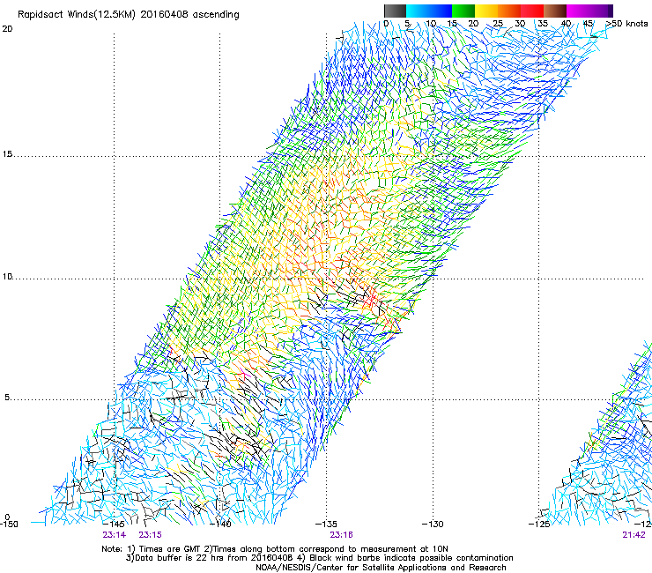Click the longitude label '-150'
Image resolution: width=652 pixels, height=573 pixels.
click(x=9, y=525)
